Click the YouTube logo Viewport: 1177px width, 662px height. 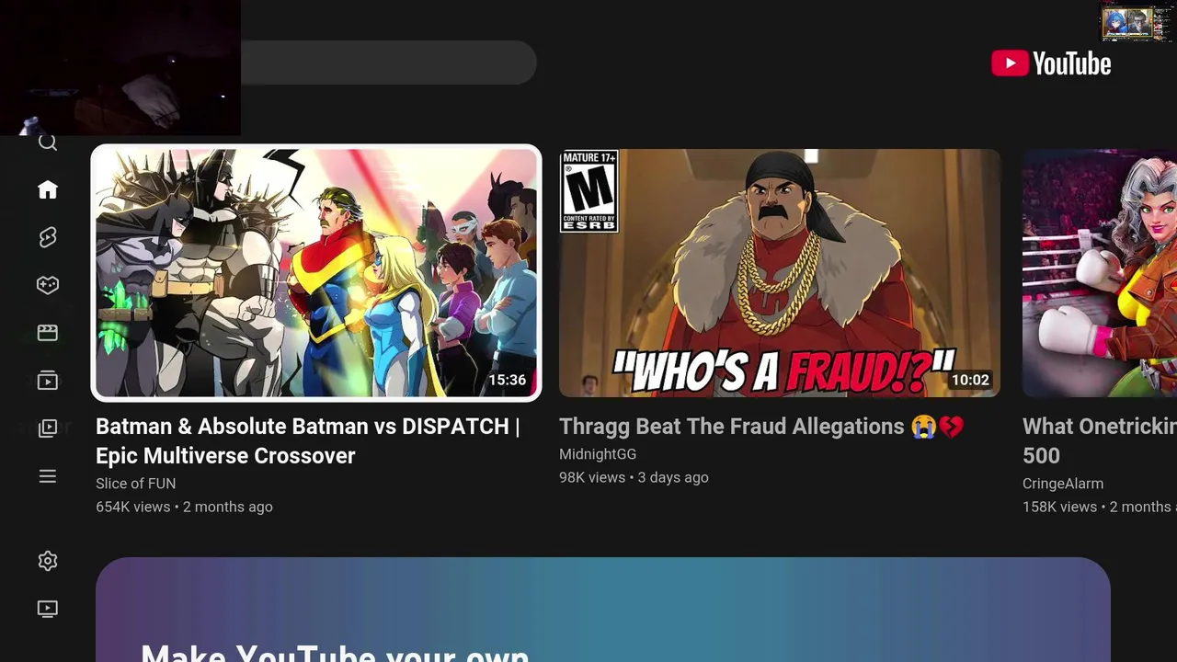tap(1051, 63)
